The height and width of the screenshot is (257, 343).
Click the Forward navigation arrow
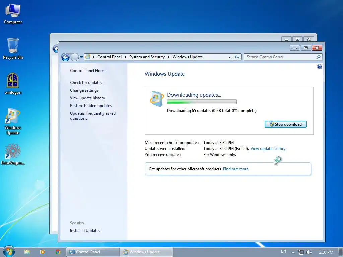pyautogui.click(x=75, y=57)
